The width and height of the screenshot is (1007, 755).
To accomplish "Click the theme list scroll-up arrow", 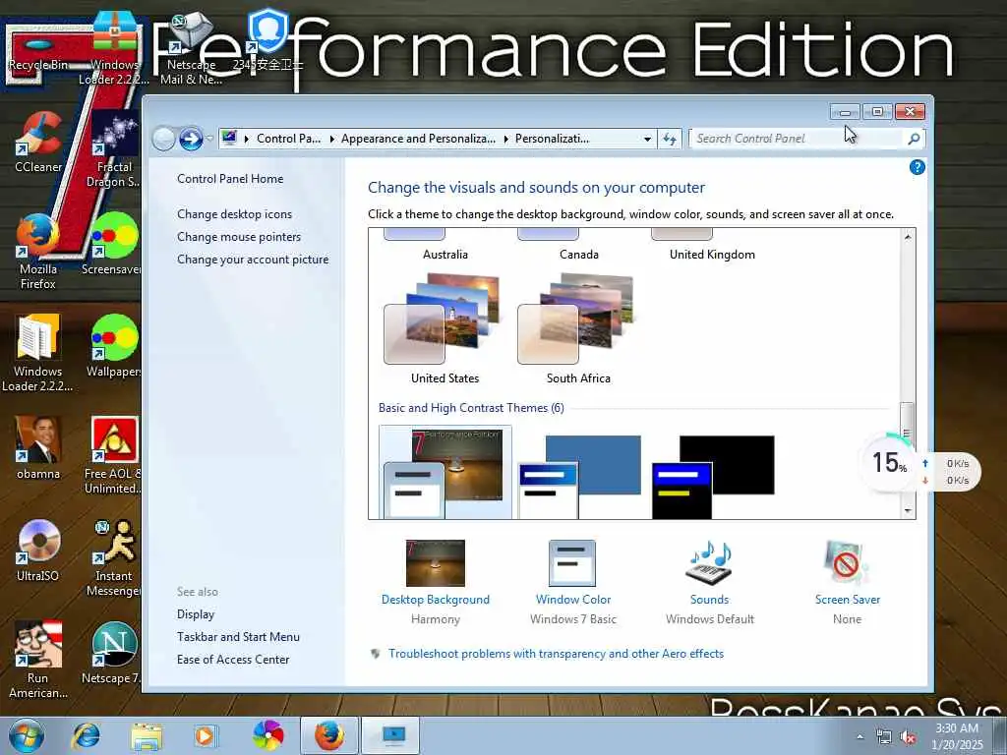I will 908,237.
